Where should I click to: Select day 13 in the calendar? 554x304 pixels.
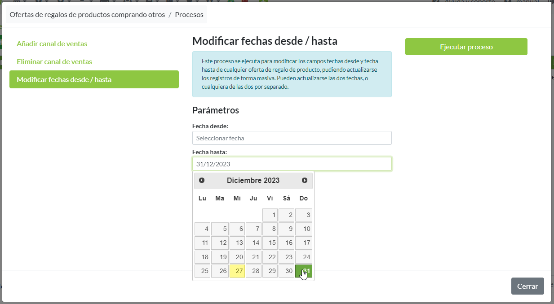(237, 243)
